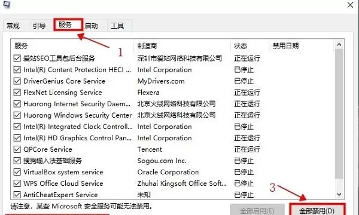Select the 服务 tab
The height and width of the screenshot is (215, 359).
pos(68,24)
